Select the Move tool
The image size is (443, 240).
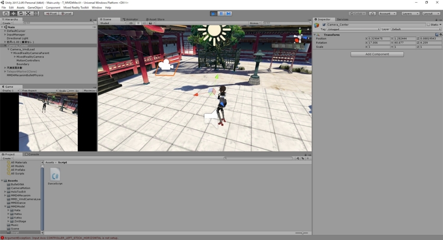point(13,13)
